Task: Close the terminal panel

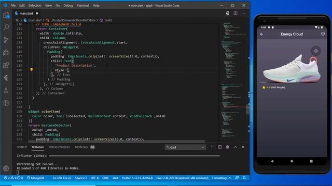Action: point(243,147)
